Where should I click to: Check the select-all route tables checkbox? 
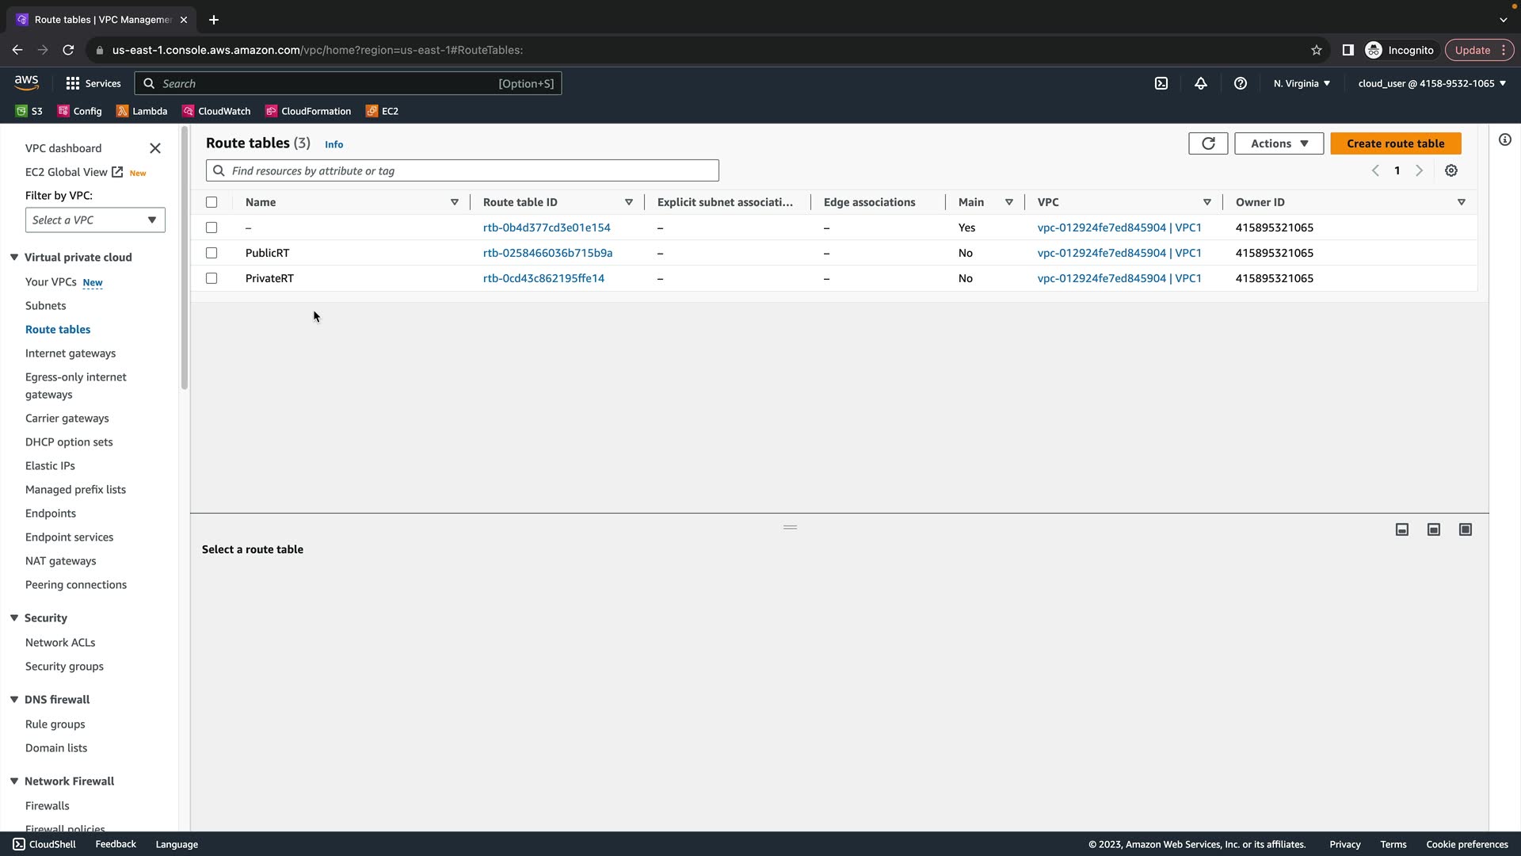click(212, 202)
